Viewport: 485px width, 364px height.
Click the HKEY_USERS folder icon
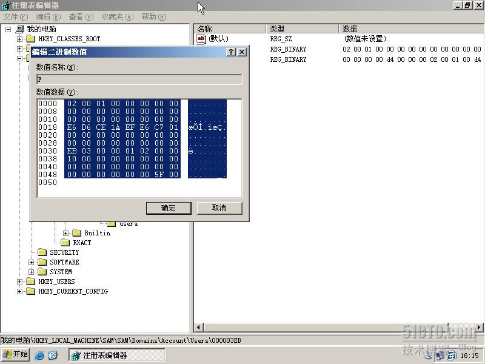coord(31,281)
